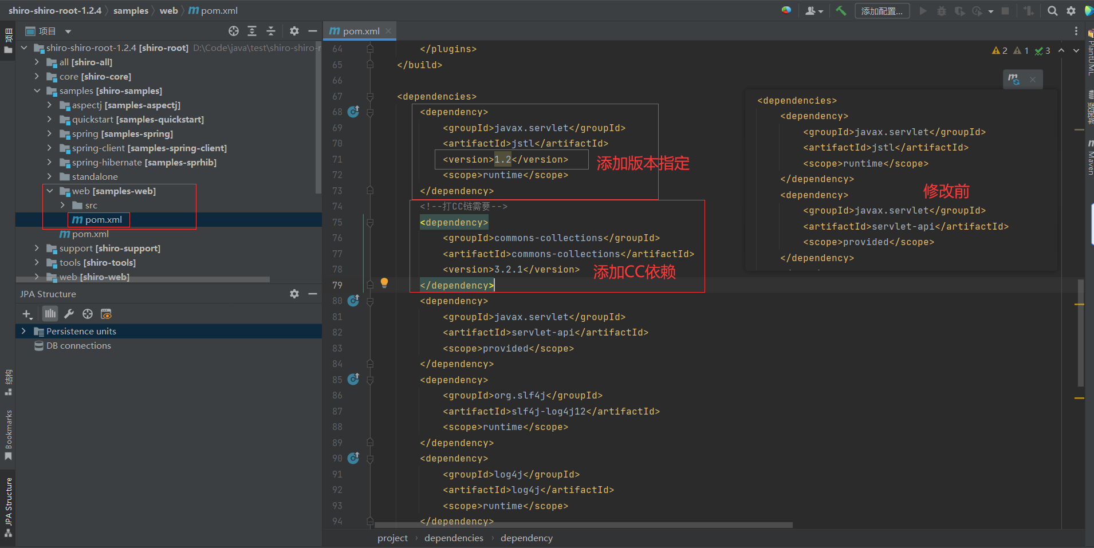Select spring-hibernate [samples-sprhib] module
This screenshot has width=1094, height=548.
144,162
